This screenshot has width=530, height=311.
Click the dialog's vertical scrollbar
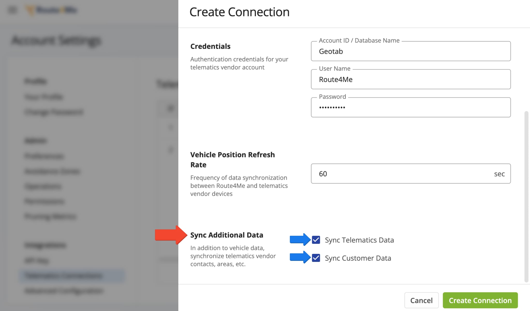coord(526,196)
